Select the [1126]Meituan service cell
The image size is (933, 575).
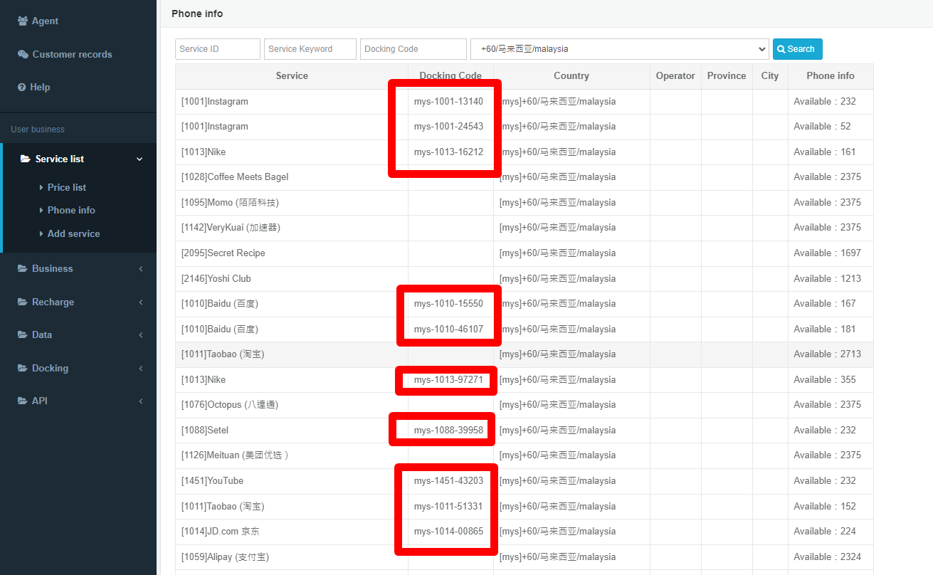[292, 455]
